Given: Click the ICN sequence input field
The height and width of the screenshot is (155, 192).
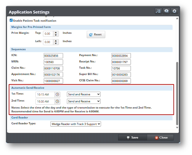Looking at the screenshot, I should point(53,56).
